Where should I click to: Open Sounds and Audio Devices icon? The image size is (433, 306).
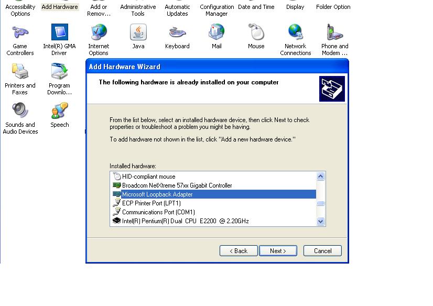20,111
